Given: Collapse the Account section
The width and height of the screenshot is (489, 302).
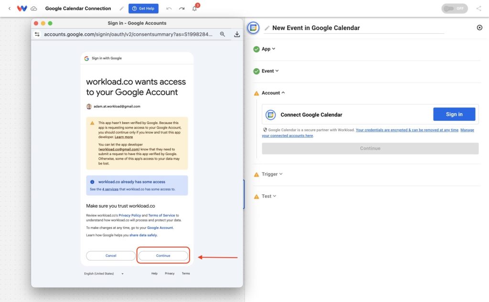Looking at the screenshot, I should click(273, 93).
